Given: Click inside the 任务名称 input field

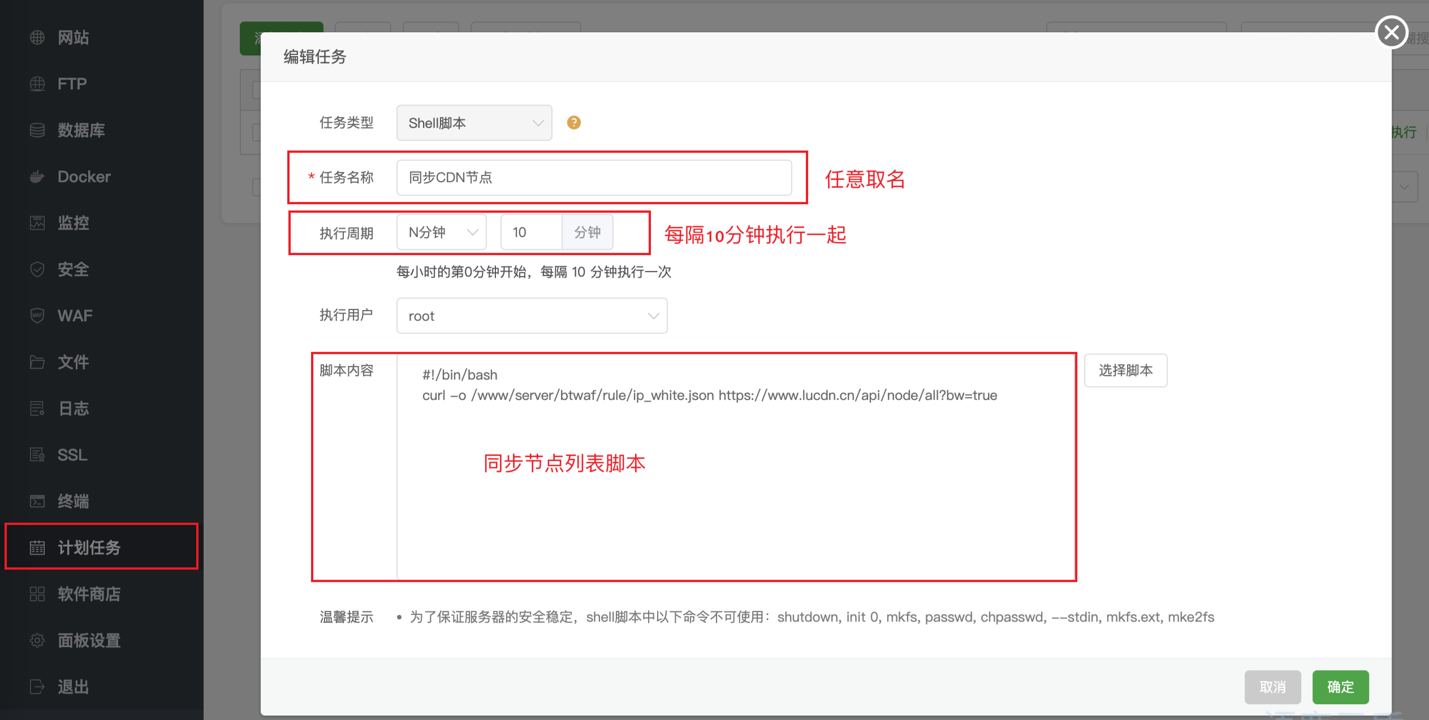Looking at the screenshot, I should pyautogui.click(x=595, y=177).
